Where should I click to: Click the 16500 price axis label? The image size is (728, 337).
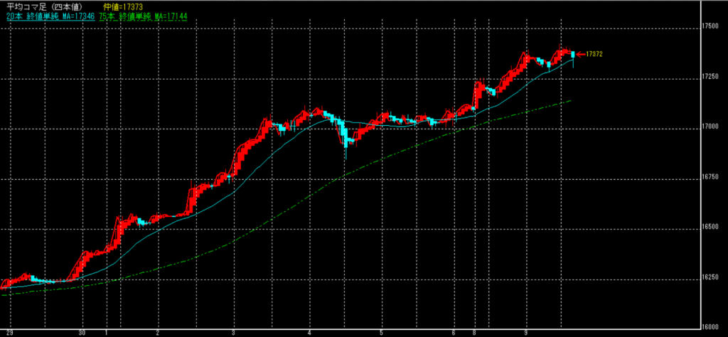tap(712, 227)
